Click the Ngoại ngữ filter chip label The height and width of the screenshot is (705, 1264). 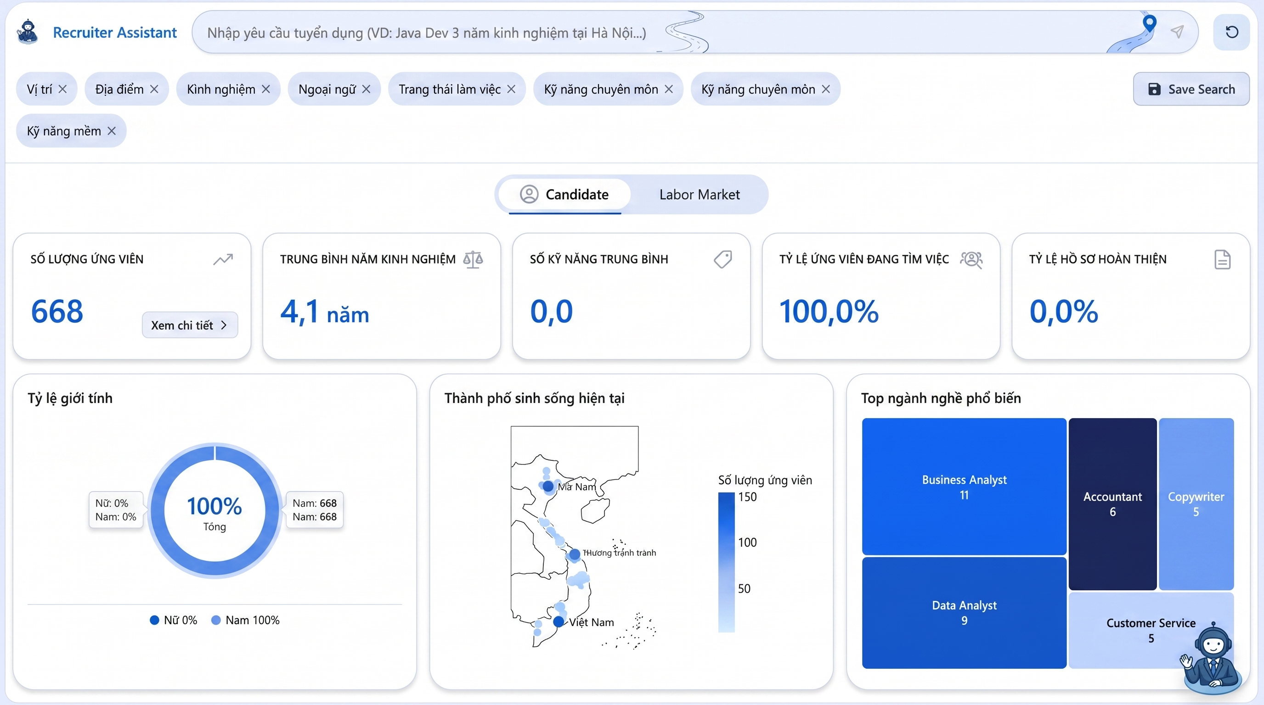tap(327, 89)
